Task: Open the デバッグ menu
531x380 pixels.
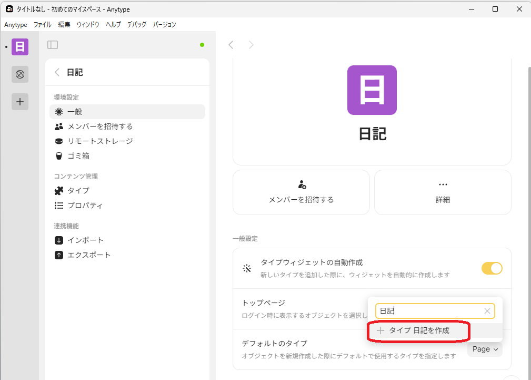Action: (137, 24)
